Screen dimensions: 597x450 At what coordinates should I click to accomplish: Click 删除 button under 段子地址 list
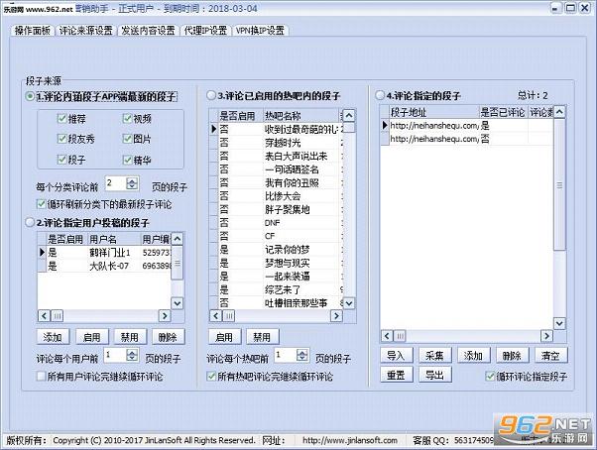pyautogui.click(x=512, y=356)
